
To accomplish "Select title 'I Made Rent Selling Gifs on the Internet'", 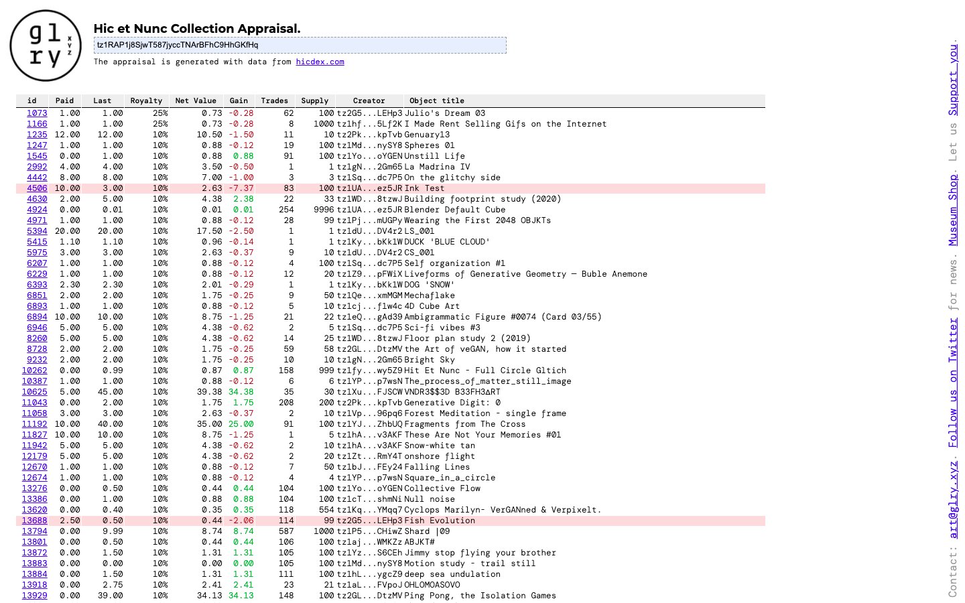I will pos(505,124).
